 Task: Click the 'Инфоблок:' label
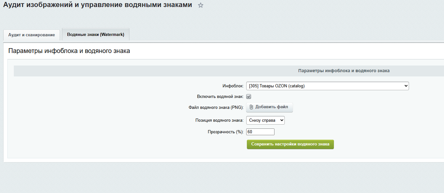pos(233,86)
